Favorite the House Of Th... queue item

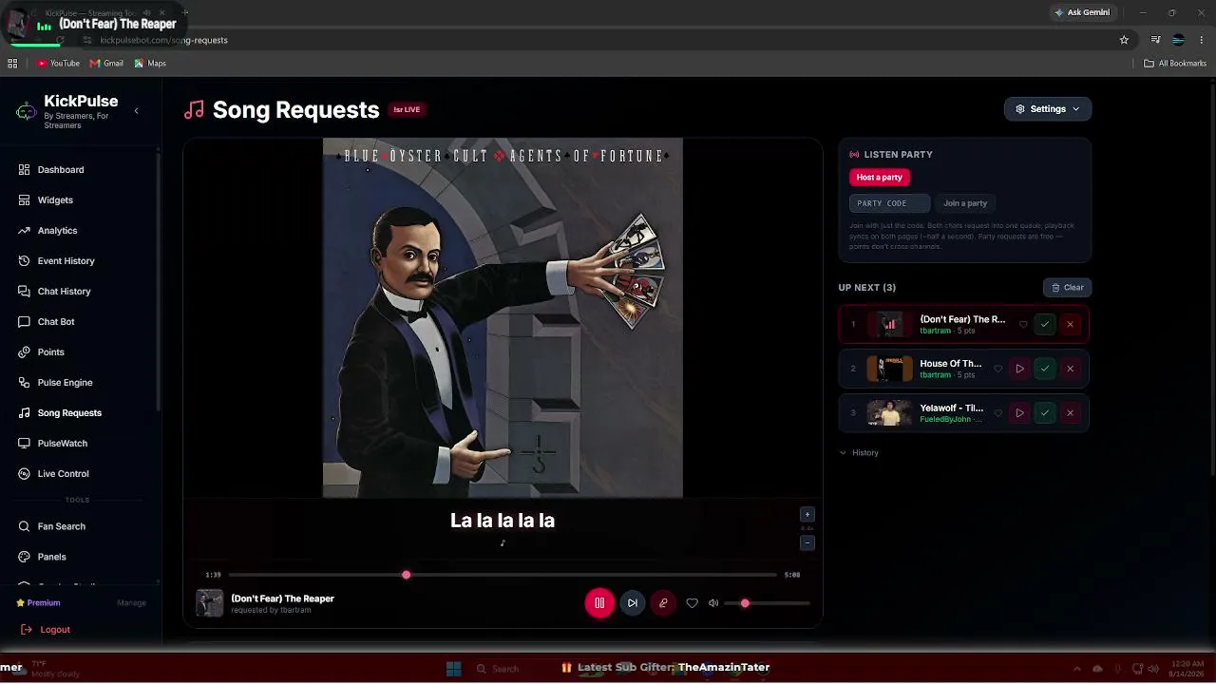click(x=997, y=369)
